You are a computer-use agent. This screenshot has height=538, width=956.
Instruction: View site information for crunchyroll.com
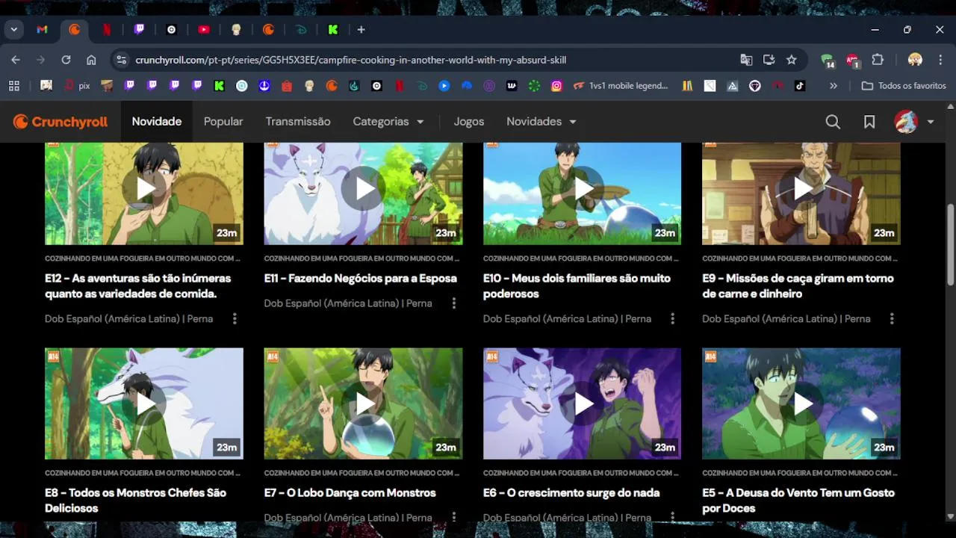121,60
